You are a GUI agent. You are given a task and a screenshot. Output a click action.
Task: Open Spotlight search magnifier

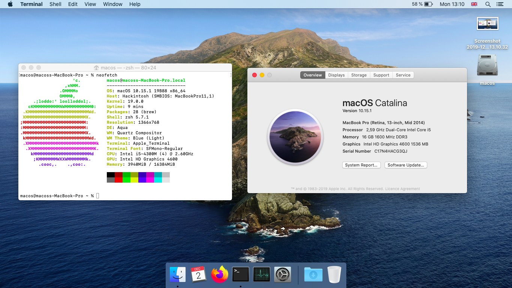point(488,4)
